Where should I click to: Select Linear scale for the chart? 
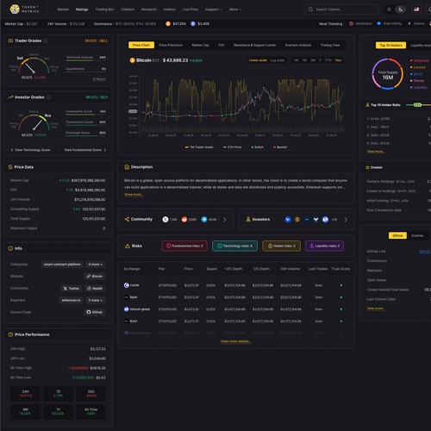point(258,60)
